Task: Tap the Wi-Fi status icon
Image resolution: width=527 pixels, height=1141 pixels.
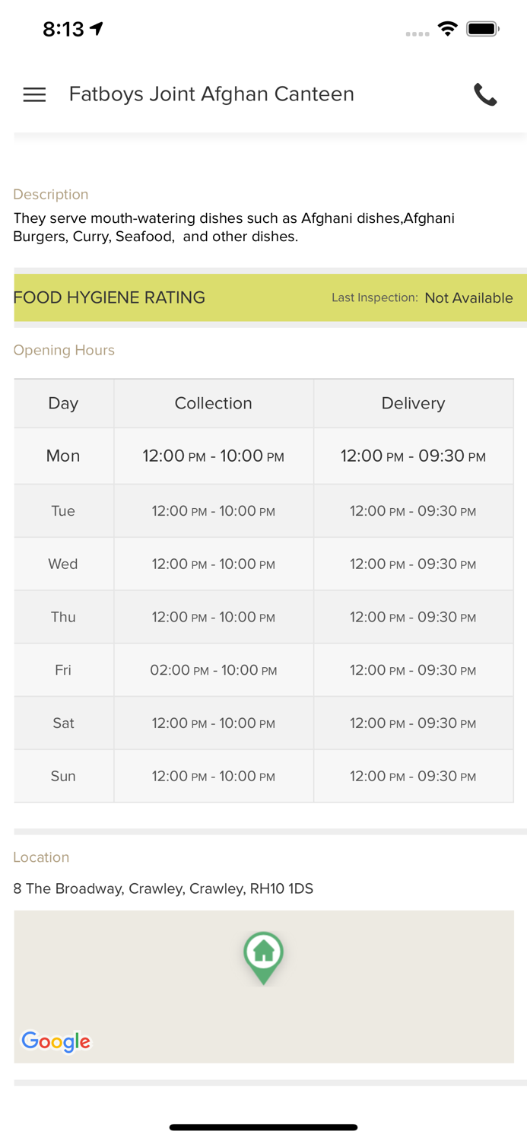Action: [x=447, y=29]
